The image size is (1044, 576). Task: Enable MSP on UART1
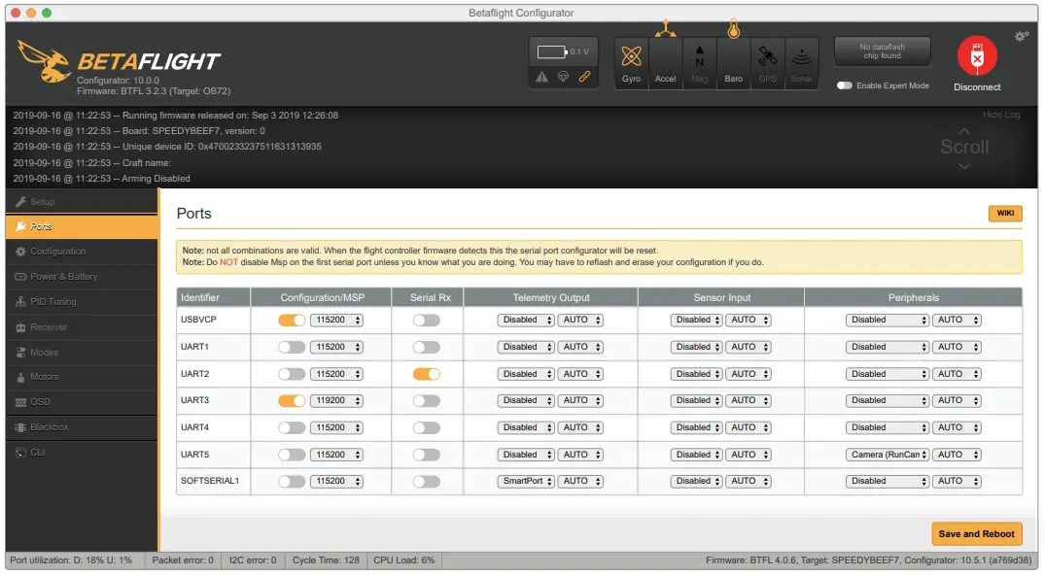(x=292, y=347)
